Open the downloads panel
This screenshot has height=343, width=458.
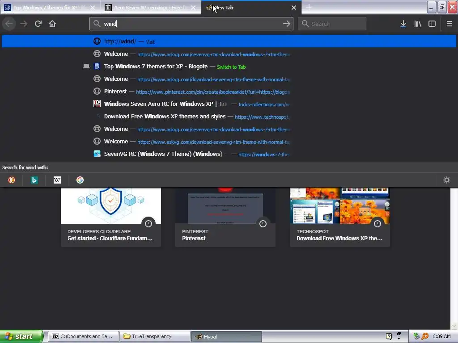coord(403,24)
